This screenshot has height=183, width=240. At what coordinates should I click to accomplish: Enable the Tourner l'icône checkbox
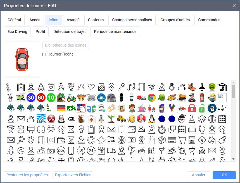[44, 54]
